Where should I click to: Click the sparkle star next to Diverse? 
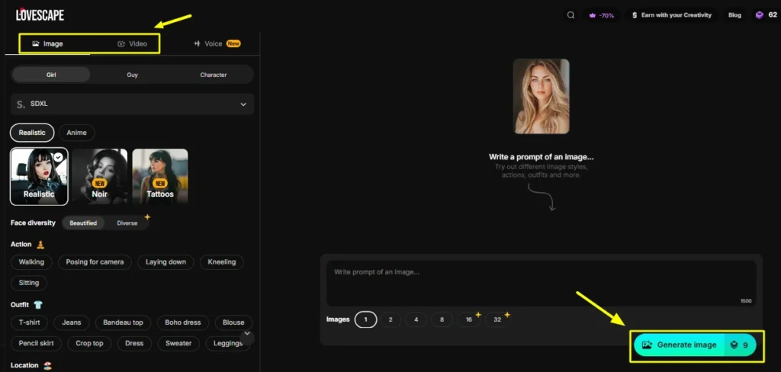[x=147, y=217]
